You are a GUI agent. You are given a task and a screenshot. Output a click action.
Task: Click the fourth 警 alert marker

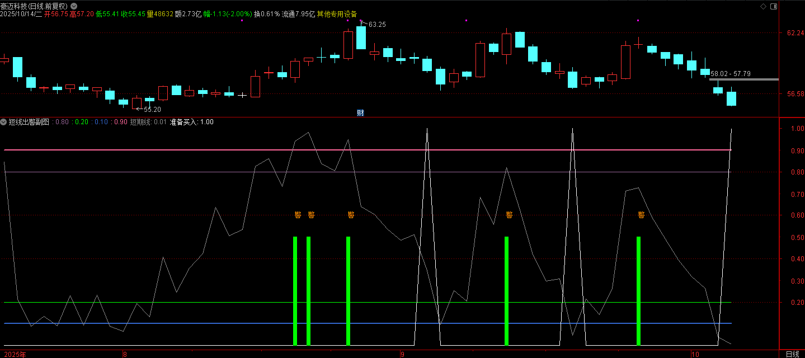pyautogui.click(x=509, y=214)
